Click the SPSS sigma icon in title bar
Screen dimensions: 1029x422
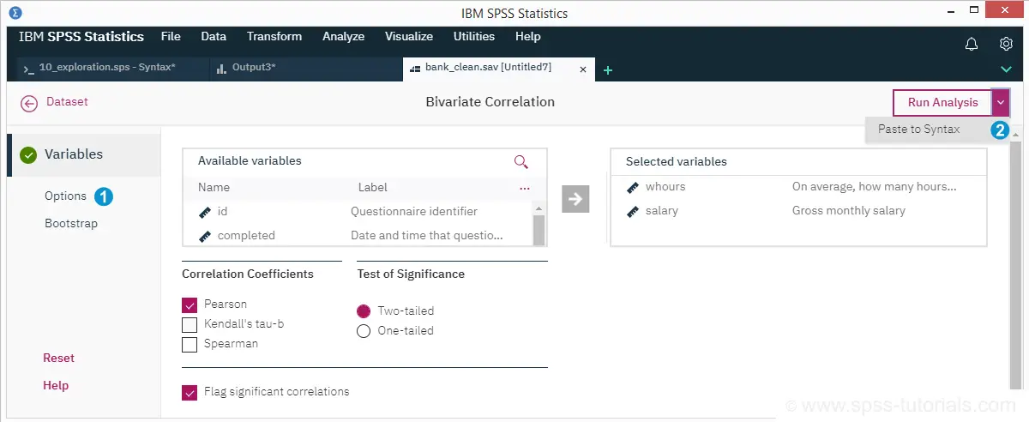pyautogui.click(x=14, y=13)
